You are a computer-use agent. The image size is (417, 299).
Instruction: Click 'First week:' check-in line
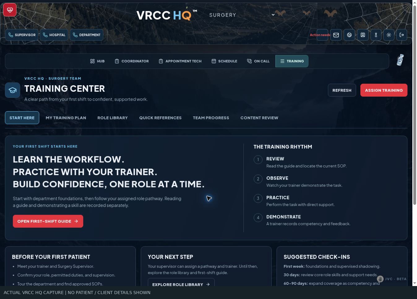point(332,266)
